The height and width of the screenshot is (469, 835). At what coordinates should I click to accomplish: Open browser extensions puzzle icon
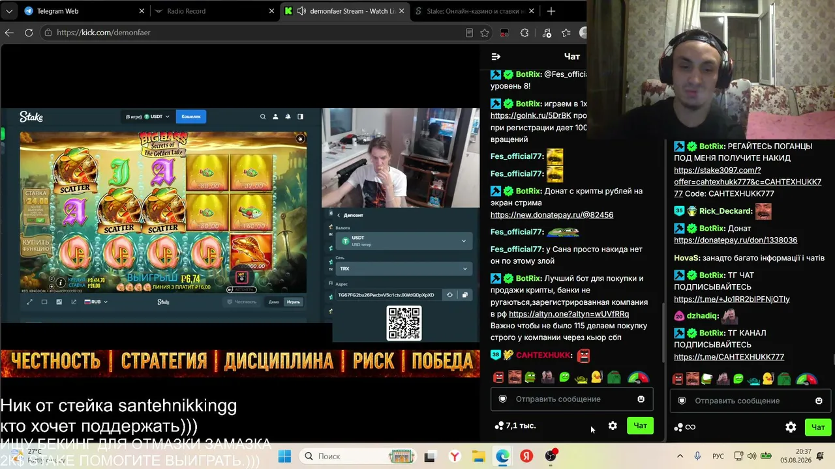(x=524, y=33)
